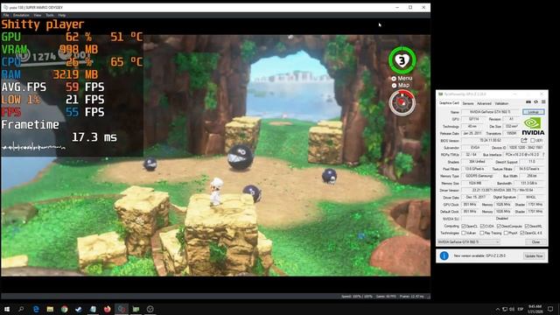Click the GPU name field in GPU-Z
Viewport: 560px width, 315px height.
click(x=491, y=112)
